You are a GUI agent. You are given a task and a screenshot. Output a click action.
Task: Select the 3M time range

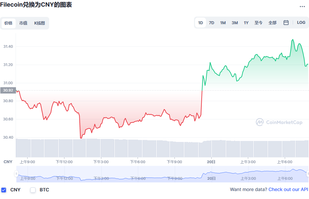(x=235, y=23)
